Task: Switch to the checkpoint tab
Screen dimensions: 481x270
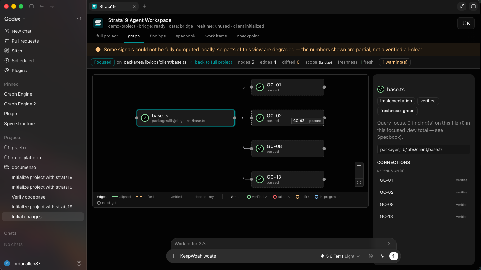Action: pyautogui.click(x=248, y=36)
